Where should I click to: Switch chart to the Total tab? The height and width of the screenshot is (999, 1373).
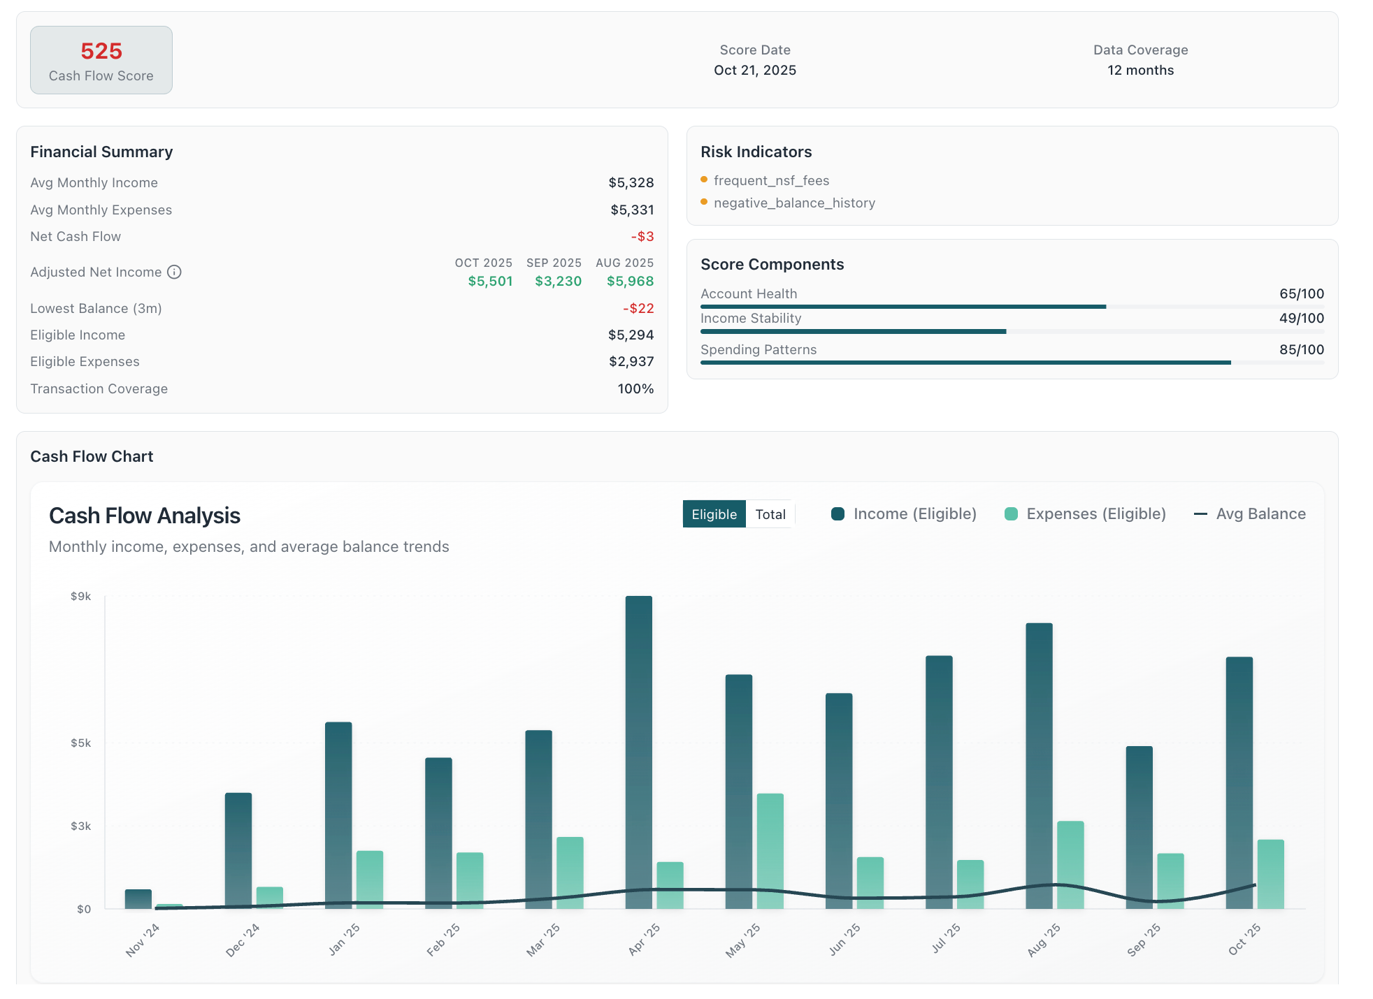[770, 513]
